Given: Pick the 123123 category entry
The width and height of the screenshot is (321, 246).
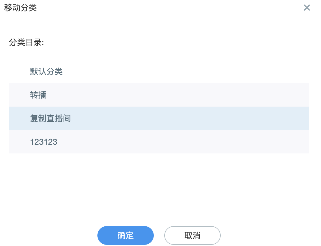Looking at the screenshot, I should click(x=159, y=142).
